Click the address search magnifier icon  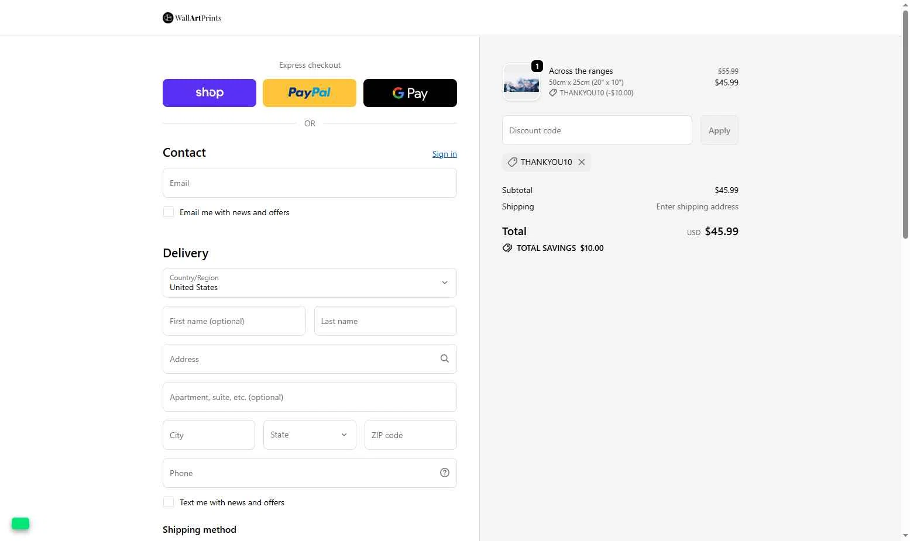[445, 359]
